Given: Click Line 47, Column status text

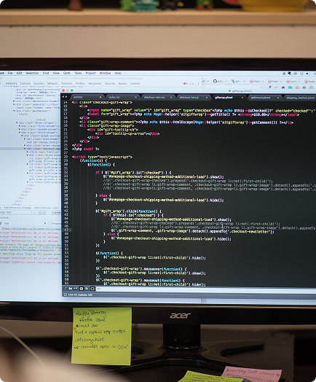Looking at the screenshot, I should tap(80, 295).
